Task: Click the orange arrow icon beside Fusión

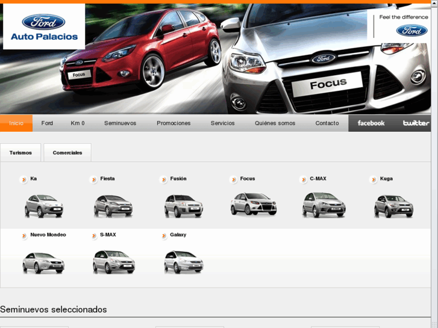Action: 163,179
